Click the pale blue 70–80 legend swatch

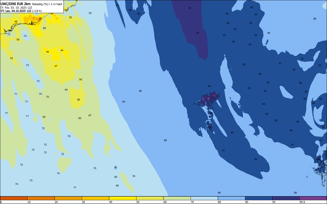[x=204, y=198]
